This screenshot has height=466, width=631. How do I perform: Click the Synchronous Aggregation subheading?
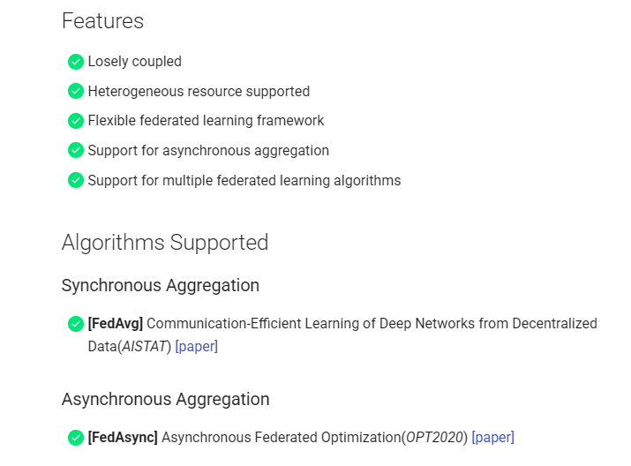161,285
